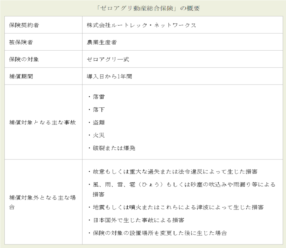The image size is (286, 248).
Task: Click the 落下 list item
Action: [97, 110]
